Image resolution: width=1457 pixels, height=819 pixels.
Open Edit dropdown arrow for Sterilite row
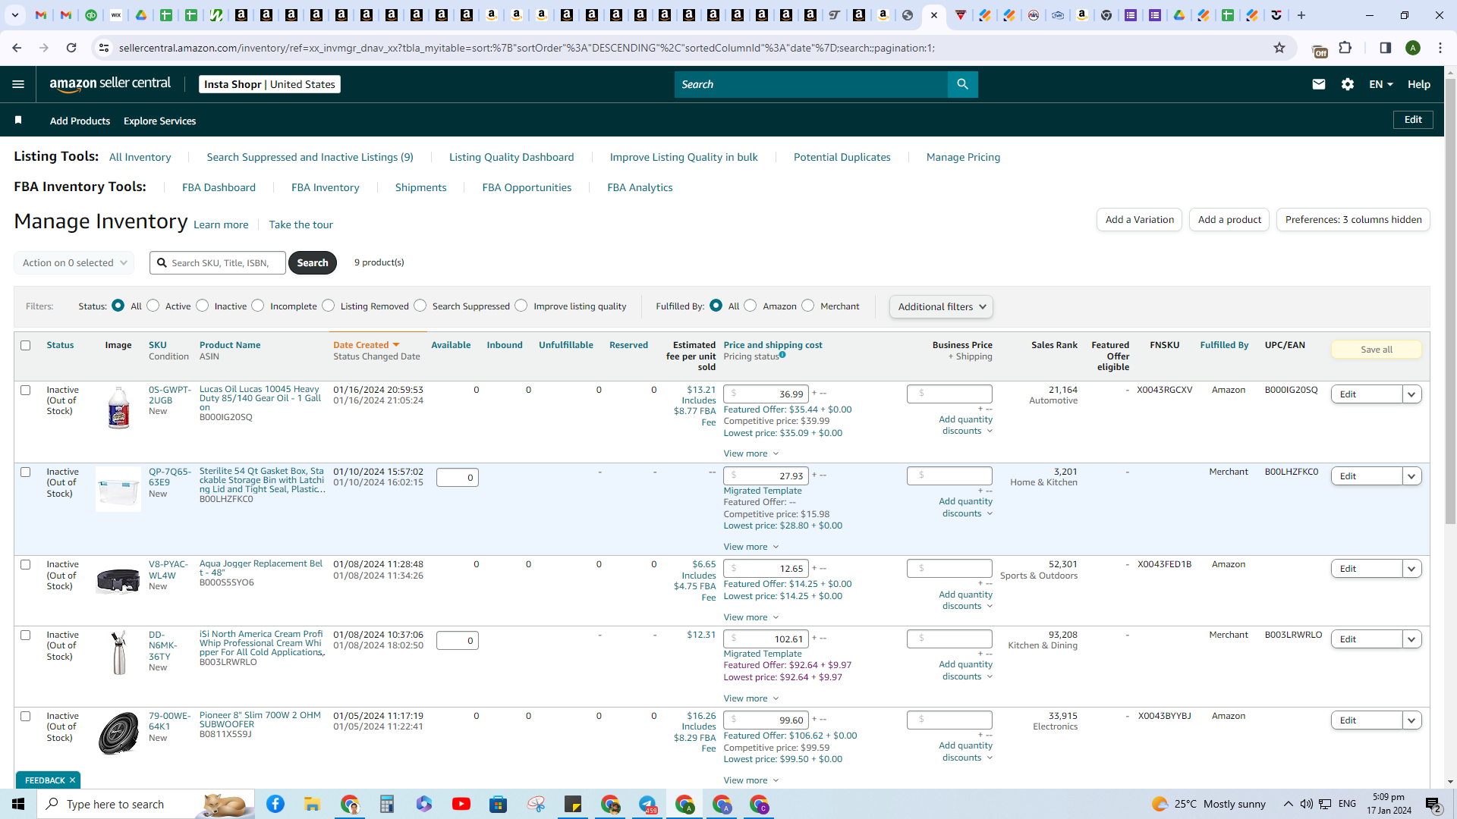click(1412, 476)
